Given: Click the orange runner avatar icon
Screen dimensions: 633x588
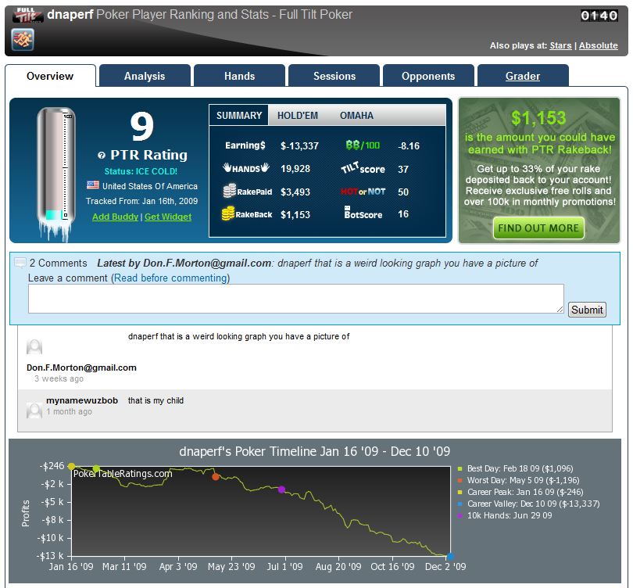Looking at the screenshot, I should (23, 40).
